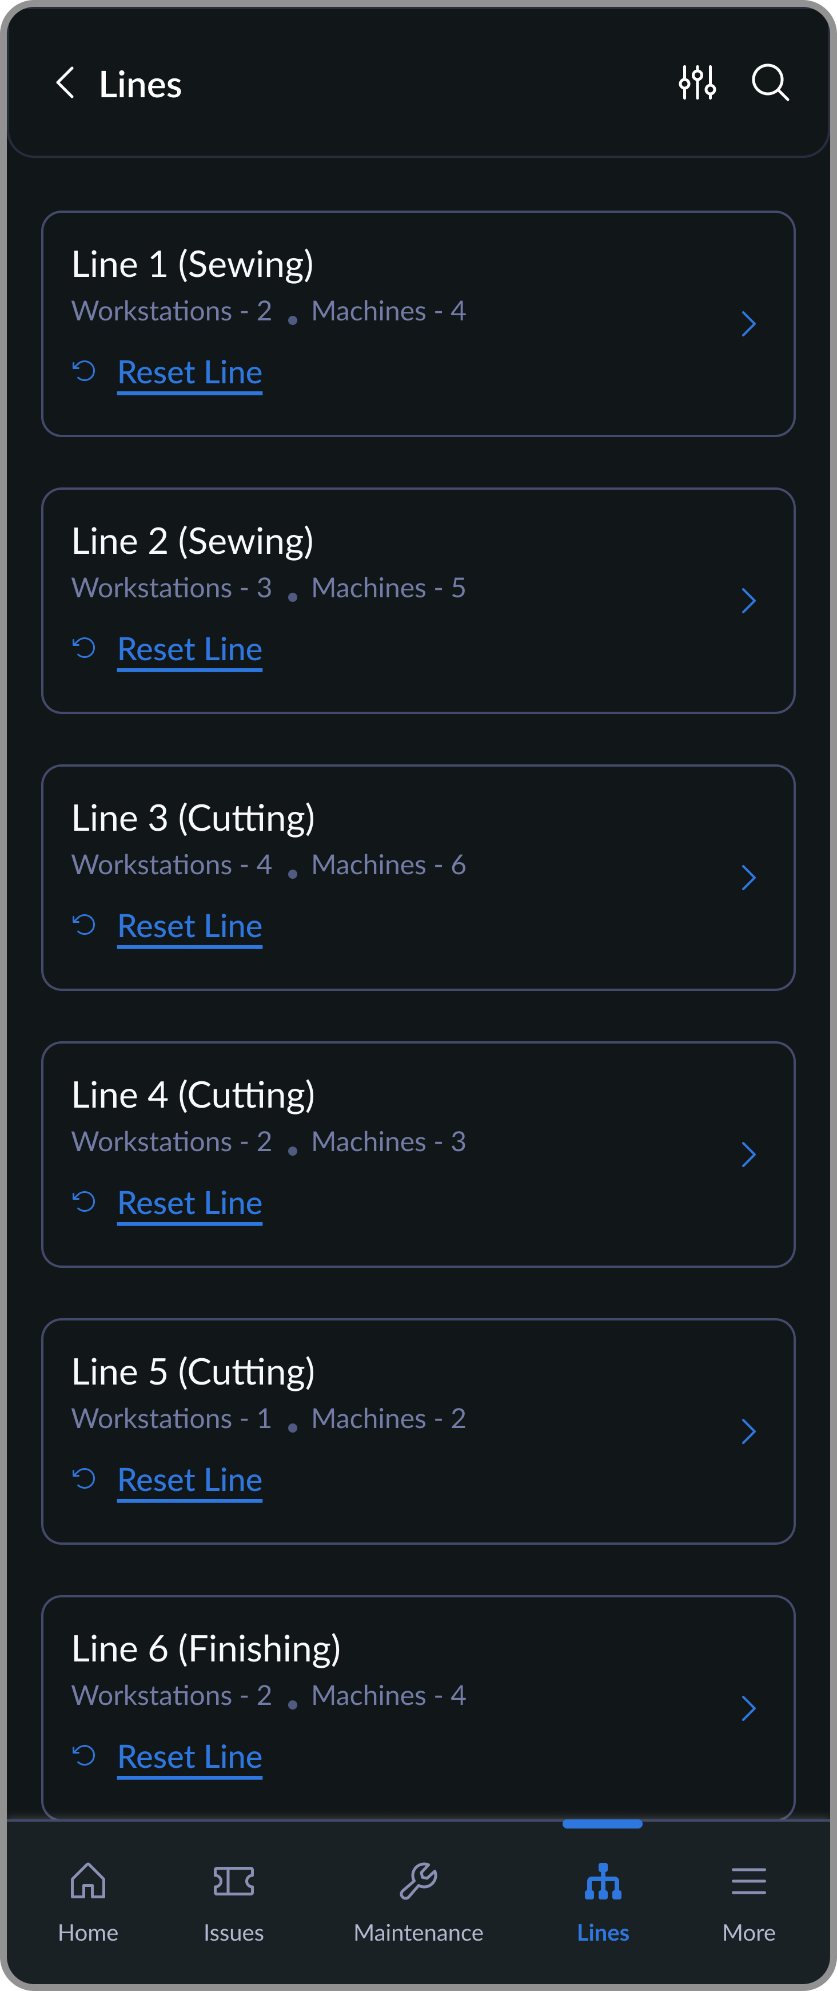Switch to the More tab
Screen dimensions: 837x1991
click(x=748, y=1901)
